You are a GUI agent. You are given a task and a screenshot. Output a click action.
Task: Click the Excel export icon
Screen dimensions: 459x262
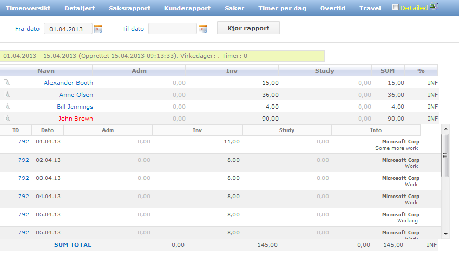click(x=434, y=7)
